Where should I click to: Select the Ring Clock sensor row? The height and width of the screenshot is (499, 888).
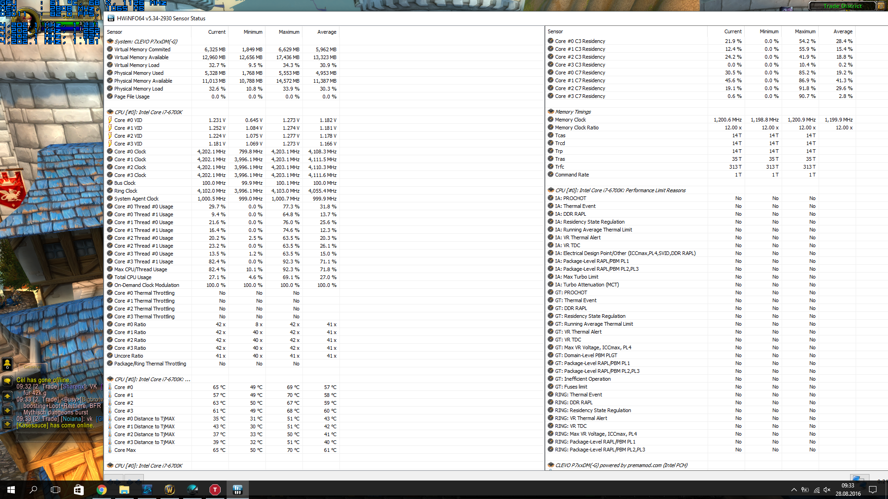point(222,191)
